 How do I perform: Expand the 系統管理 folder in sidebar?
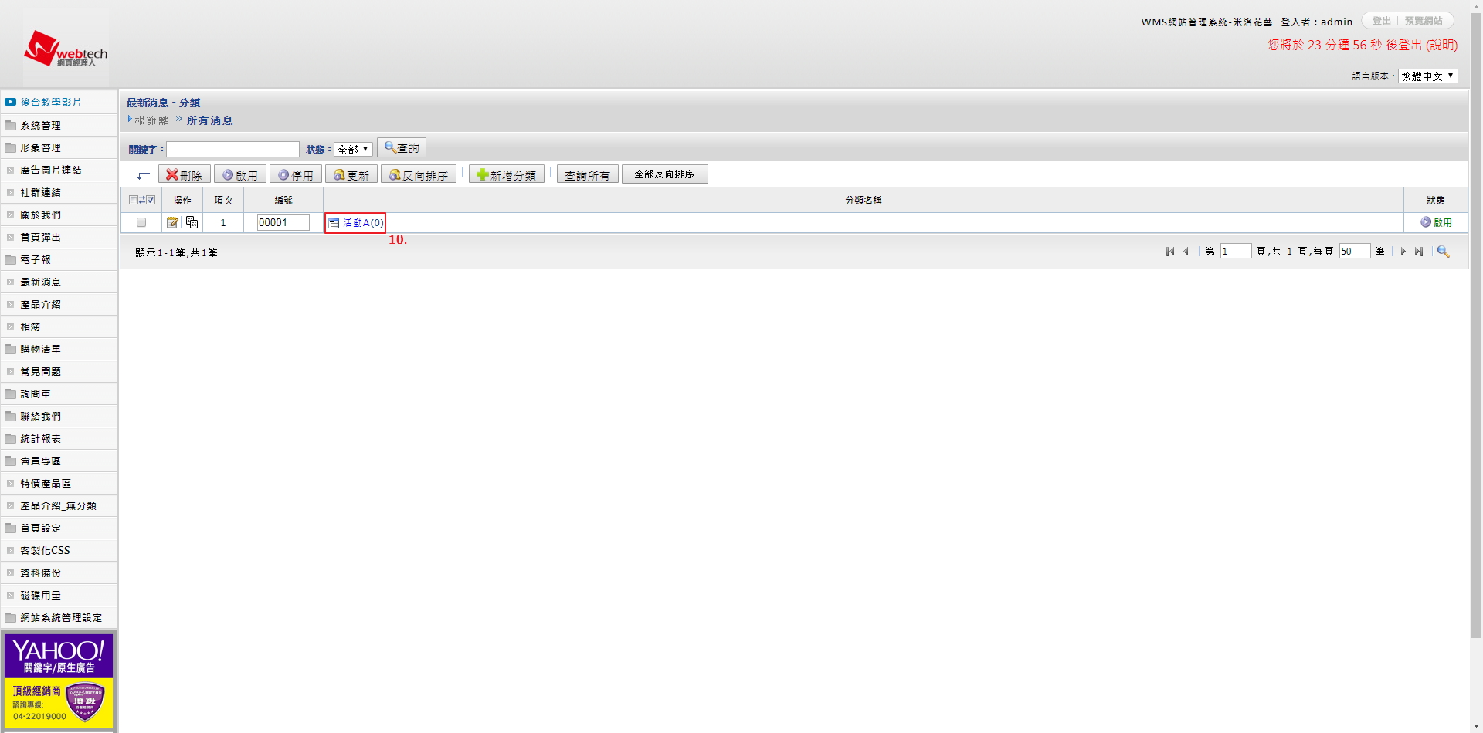tap(40, 126)
